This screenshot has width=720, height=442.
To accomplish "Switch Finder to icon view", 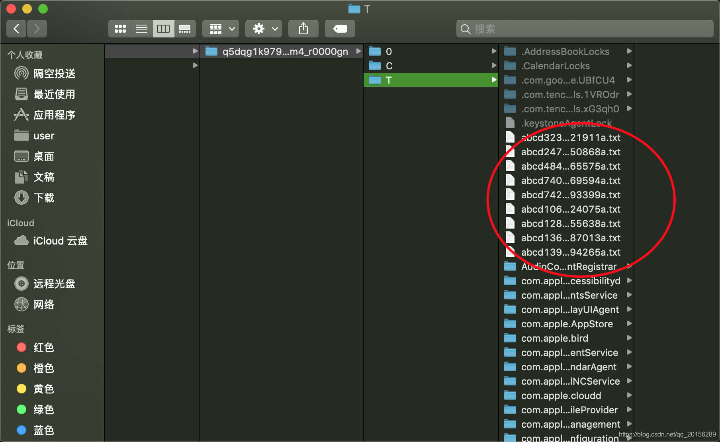I will [x=119, y=28].
